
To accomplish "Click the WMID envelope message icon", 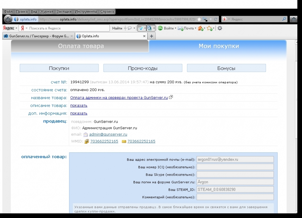I will coord(124,141).
